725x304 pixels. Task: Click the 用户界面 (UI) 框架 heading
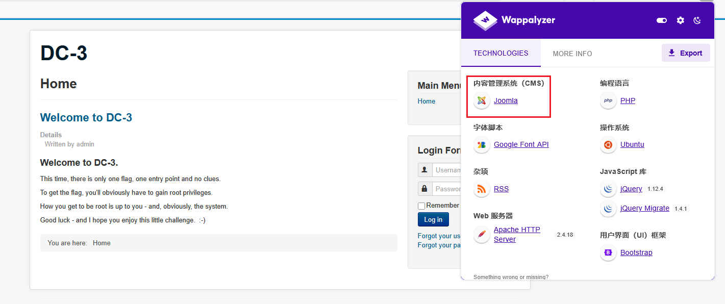(633, 235)
